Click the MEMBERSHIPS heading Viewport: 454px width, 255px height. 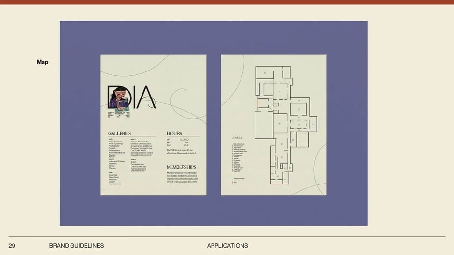181,167
